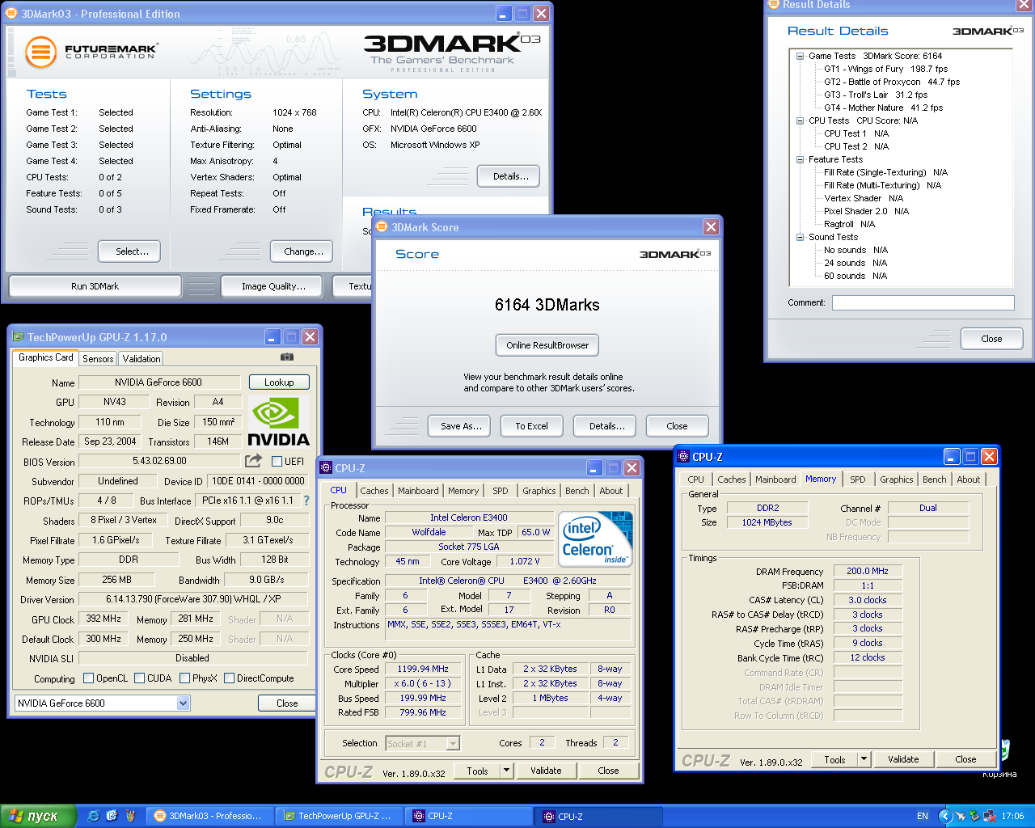Collapse the Sound Tests tree node
Image resolution: width=1035 pixels, height=828 pixels.
point(800,237)
